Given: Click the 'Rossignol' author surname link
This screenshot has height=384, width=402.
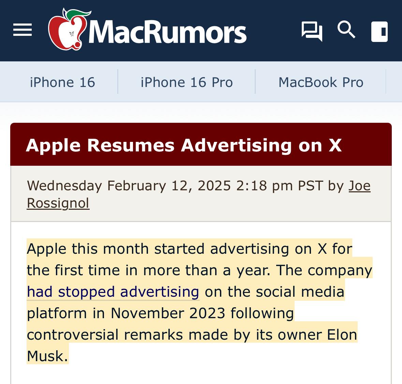Looking at the screenshot, I should pyautogui.click(x=58, y=203).
